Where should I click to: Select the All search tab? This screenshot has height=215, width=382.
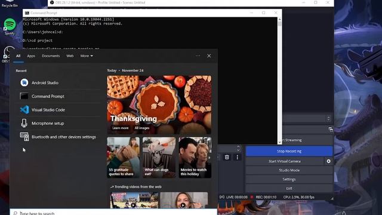[19, 56]
